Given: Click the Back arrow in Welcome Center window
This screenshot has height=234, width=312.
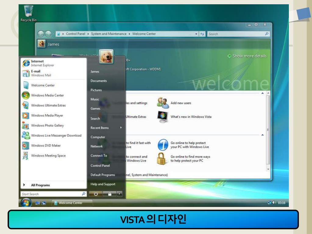Looking at the screenshot, I should [41, 34].
